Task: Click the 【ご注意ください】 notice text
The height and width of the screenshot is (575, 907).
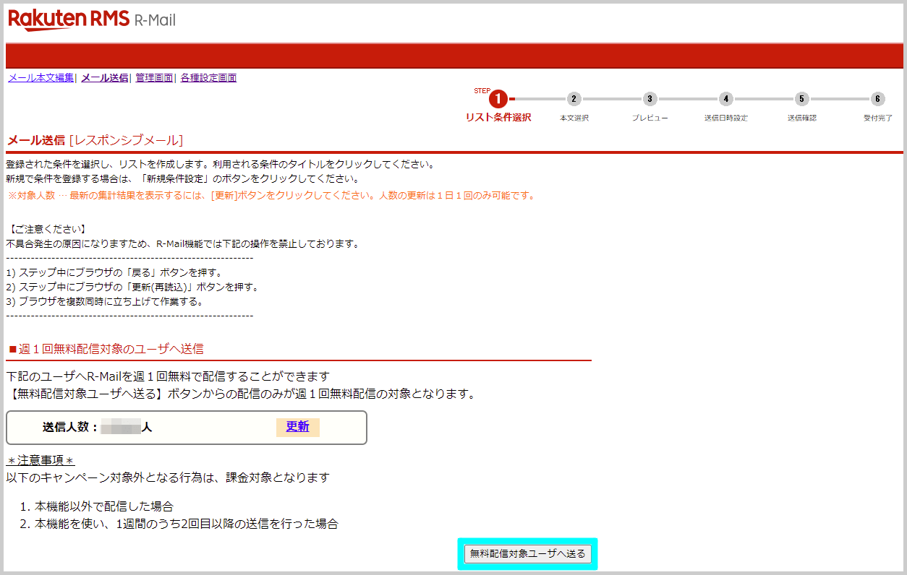Action: pyautogui.click(x=46, y=229)
